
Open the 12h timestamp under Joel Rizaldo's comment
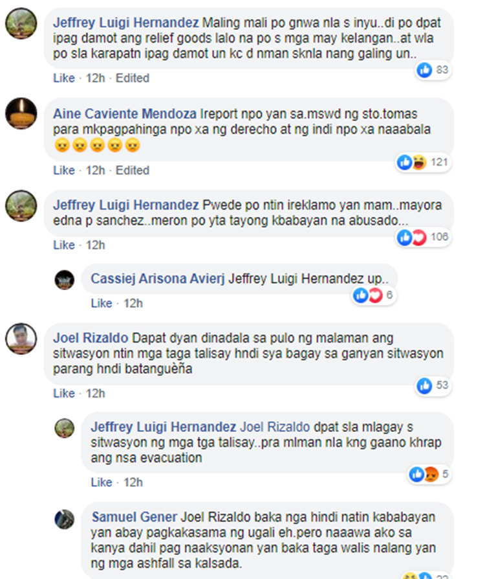[x=96, y=393]
